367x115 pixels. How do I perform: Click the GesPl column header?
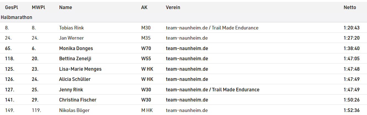[11, 7]
